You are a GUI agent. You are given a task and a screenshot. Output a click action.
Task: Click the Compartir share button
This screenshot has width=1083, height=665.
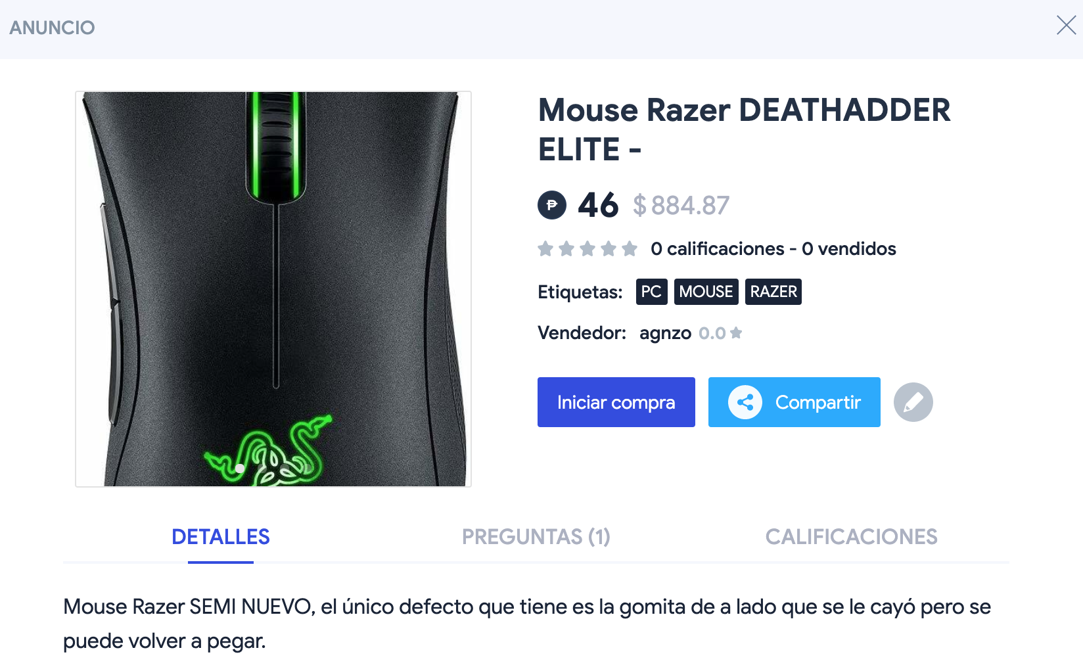pyautogui.click(x=795, y=402)
